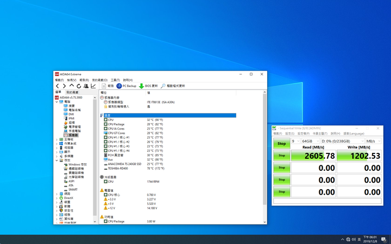Screen dimensions: 391x244
Task: Open AIDA64 user/favorites toolbar icon
Action: pyautogui.click(x=86, y=86)
